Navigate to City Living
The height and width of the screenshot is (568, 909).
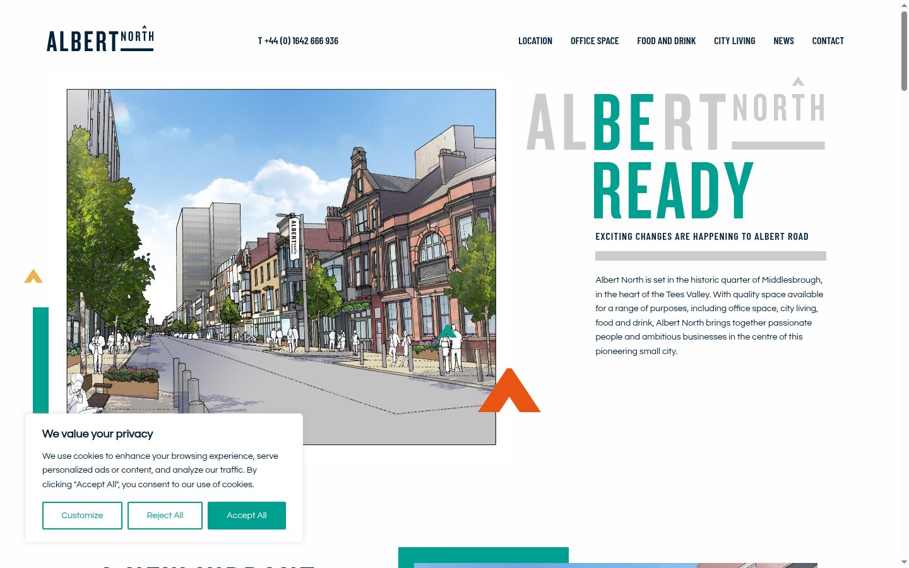(735, 41)
